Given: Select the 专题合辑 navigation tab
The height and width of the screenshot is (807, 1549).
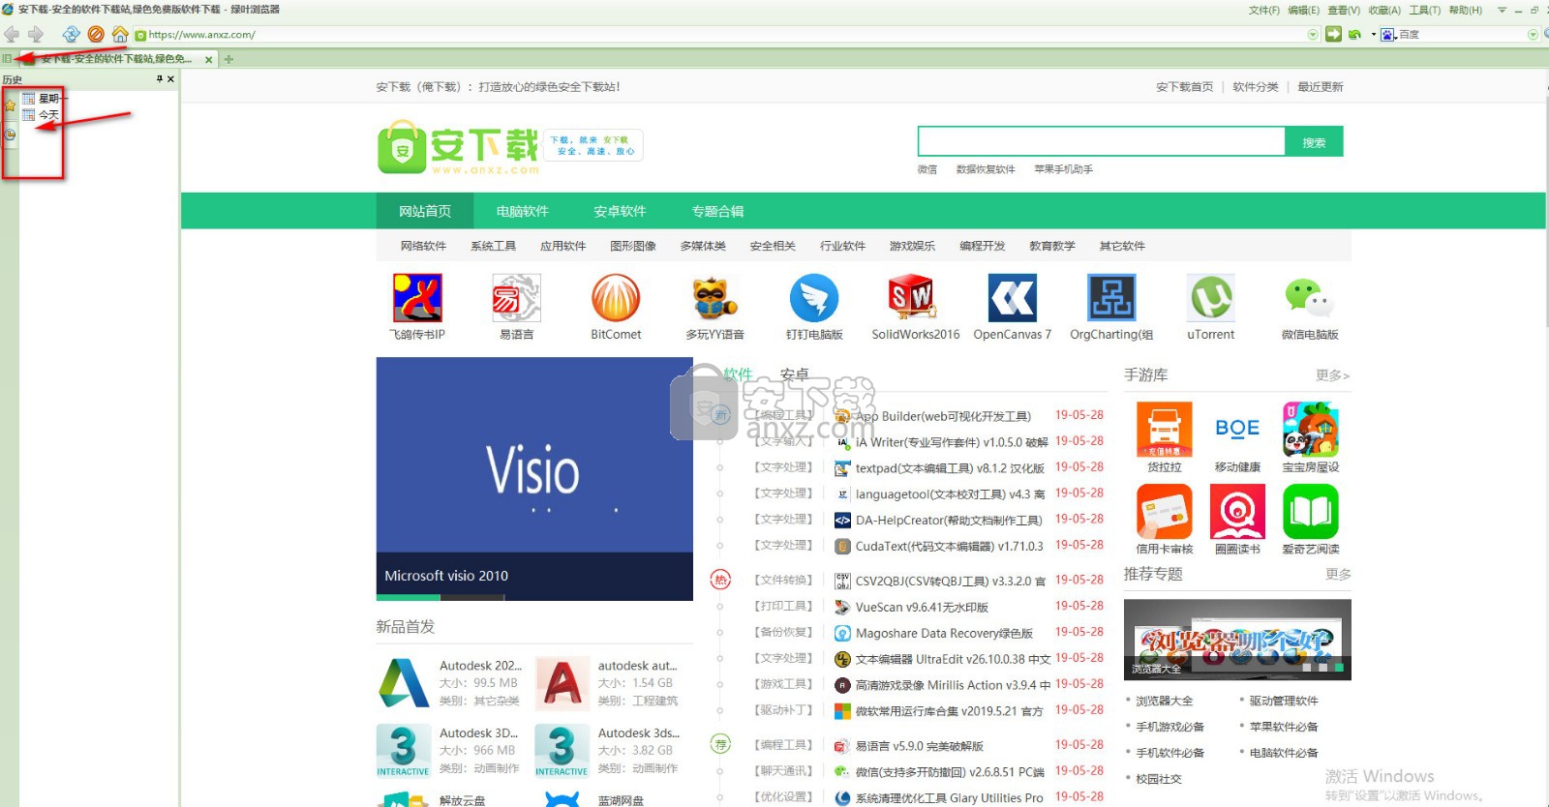Looking at the screenshot, I should [x=717, y=211].
